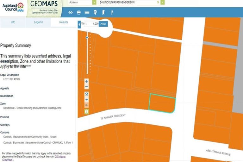Open the Address search type dropdown
Screen dimensions: 243x162
coord(94,2)
